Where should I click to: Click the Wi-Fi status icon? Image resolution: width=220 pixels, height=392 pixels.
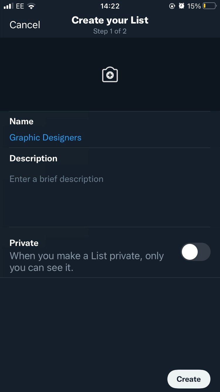pos(31,6)
